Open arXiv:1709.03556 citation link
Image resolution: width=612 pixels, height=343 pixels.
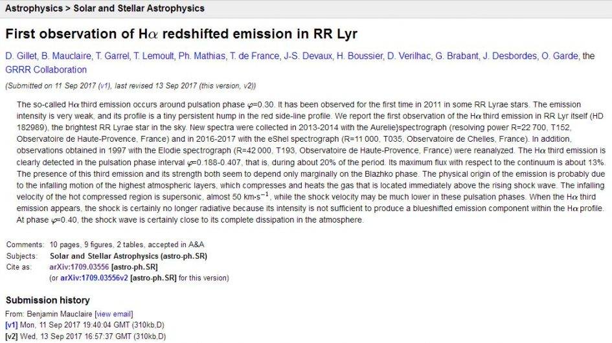(79, 267)
